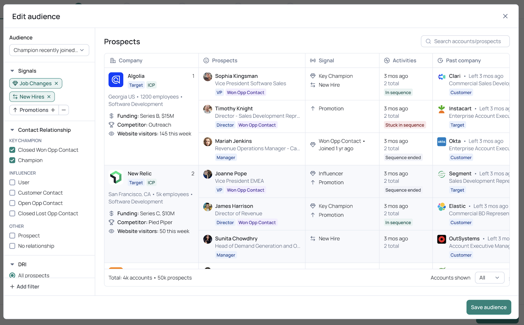The height and width of the screenshot is (325, 524).
Task: Click the ICP tag under Algolia
Action: pos(151,85)
